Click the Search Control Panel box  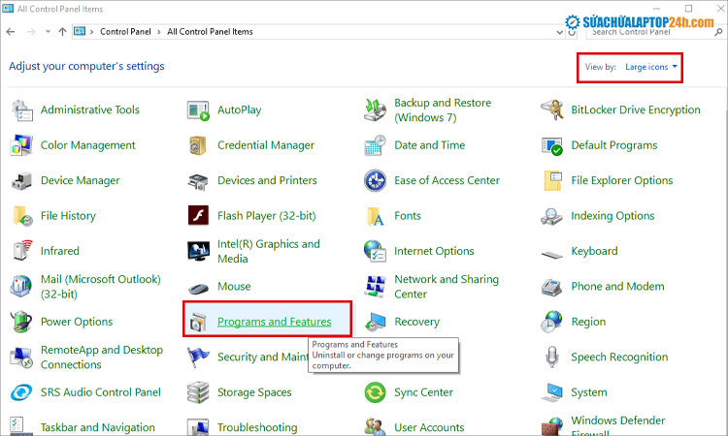tap(650, 32)
